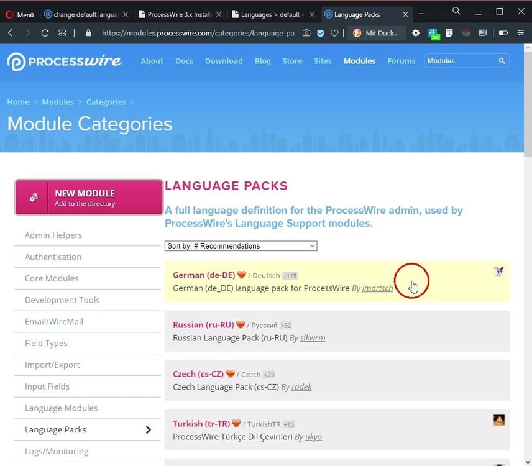Click the magnifier icon in site search box
The height and width of the screenshot is (466, 532).
click(502, 61)
